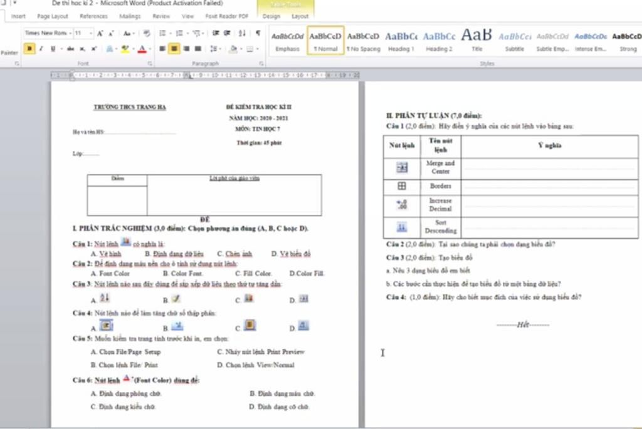Toggle Subscript formatting

pos(82,49)
